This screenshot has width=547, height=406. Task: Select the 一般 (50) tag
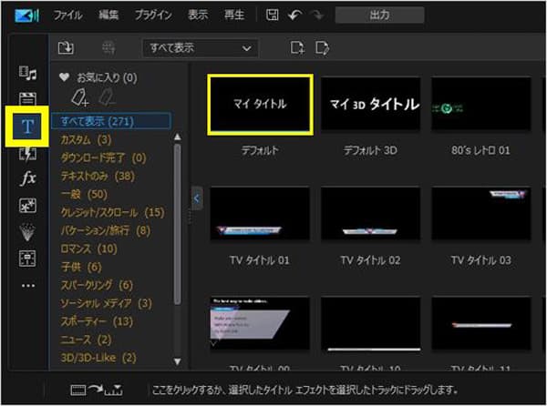(84, 194)
